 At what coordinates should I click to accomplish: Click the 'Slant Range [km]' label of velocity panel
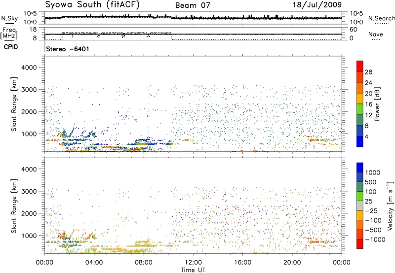(x=14, y=205)
